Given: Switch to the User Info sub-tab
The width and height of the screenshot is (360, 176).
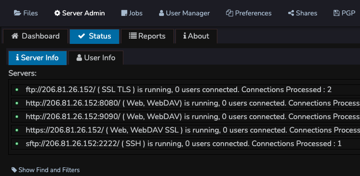Looking at the screenshot, I should (96, 58).
